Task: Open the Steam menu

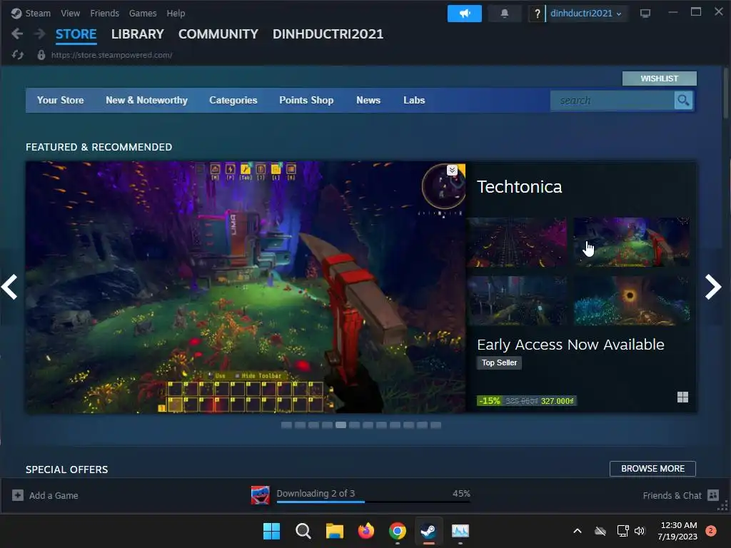Action: [39, 14]
